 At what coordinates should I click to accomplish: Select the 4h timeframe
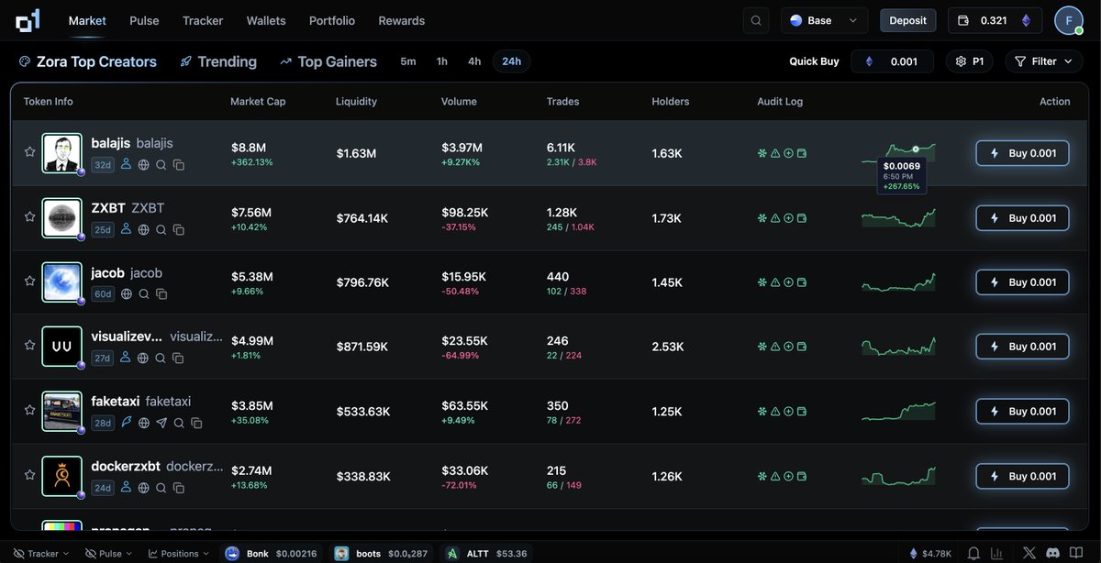pos(474,61)
